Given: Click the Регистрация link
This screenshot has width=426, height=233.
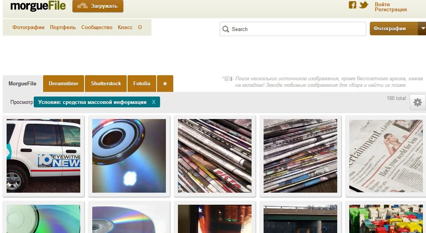Looking at the screenshot, I should (x=391, y=10).
